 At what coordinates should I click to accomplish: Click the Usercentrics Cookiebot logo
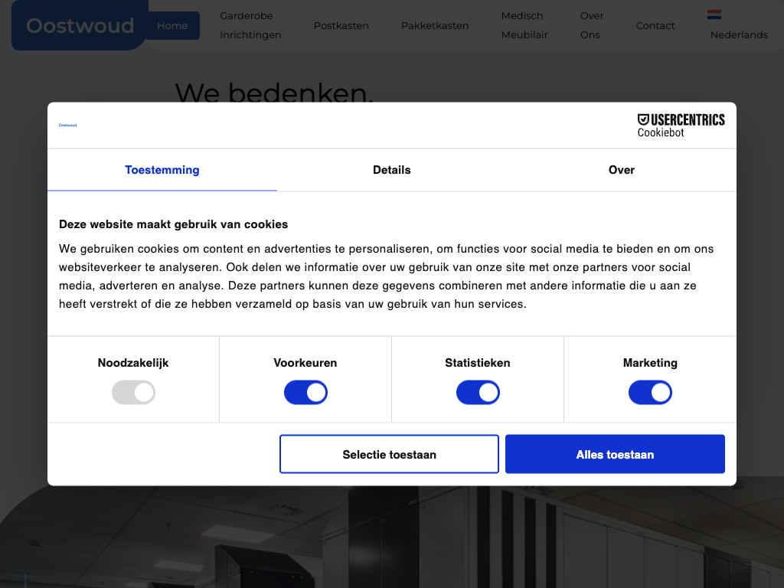click(681, 125)
